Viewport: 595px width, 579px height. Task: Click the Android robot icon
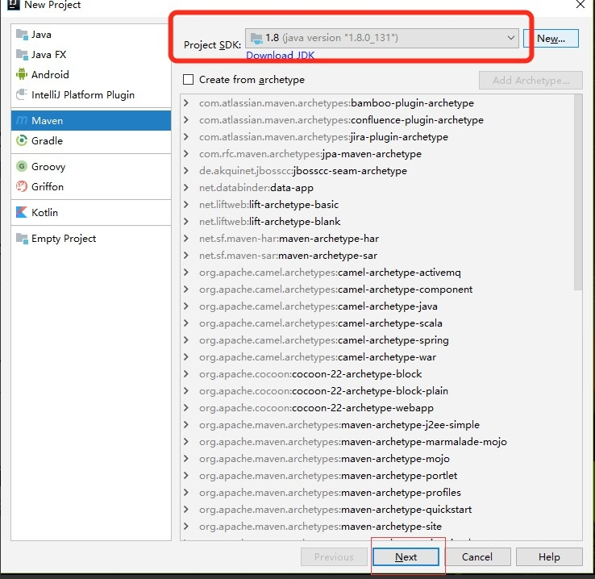coord(22,74)
